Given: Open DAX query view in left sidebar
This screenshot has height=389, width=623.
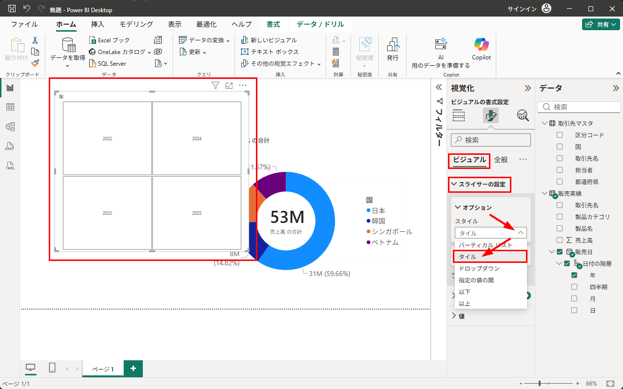Looking at the screenshot, I should [x=10, y=146].
